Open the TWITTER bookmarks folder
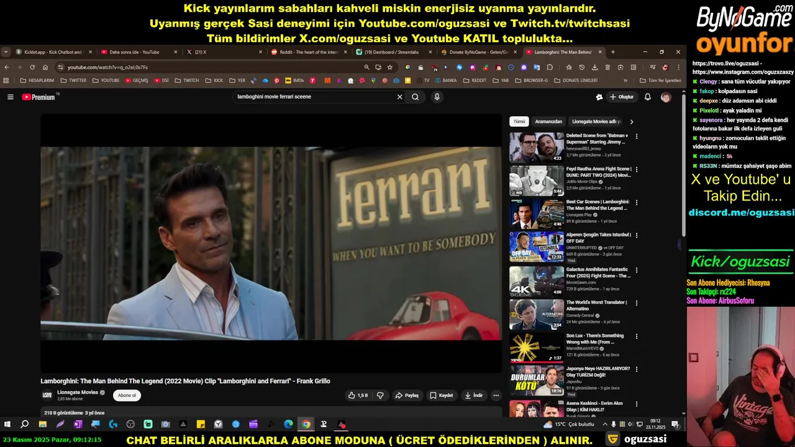Viewport: 795px width, 447px height. [x=73, y=81]
